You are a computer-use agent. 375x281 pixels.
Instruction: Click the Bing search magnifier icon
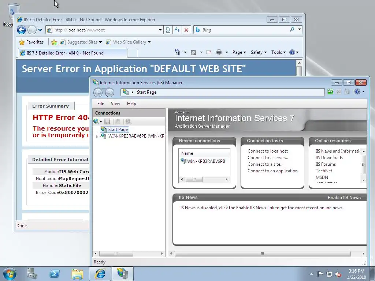pos(292,30)
